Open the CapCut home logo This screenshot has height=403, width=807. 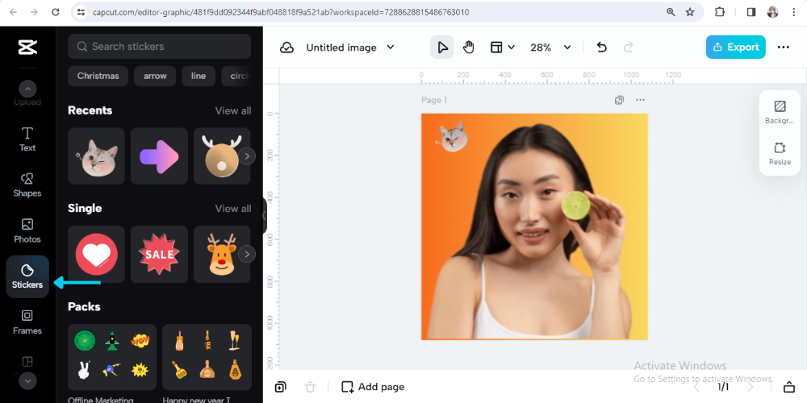pyautogui.click(x=27, y=47)
